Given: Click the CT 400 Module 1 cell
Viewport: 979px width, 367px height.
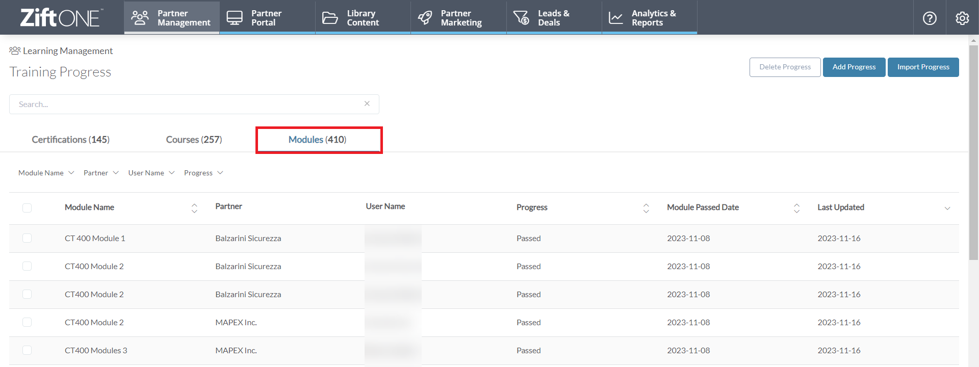Looking at the screenshot, I should 95,239.
